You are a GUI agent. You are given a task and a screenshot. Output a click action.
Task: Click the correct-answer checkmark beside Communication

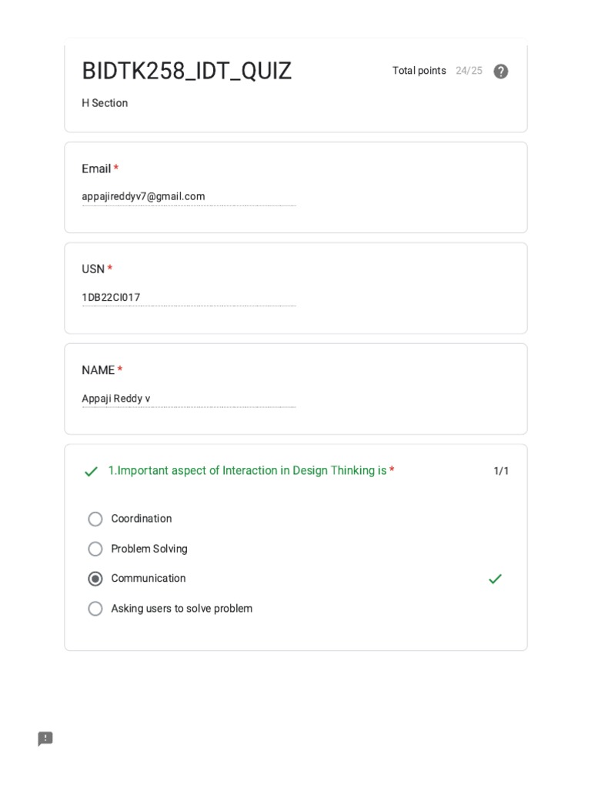coord(495,579)
